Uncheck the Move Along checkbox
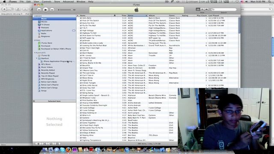 [x=81, y=78]
